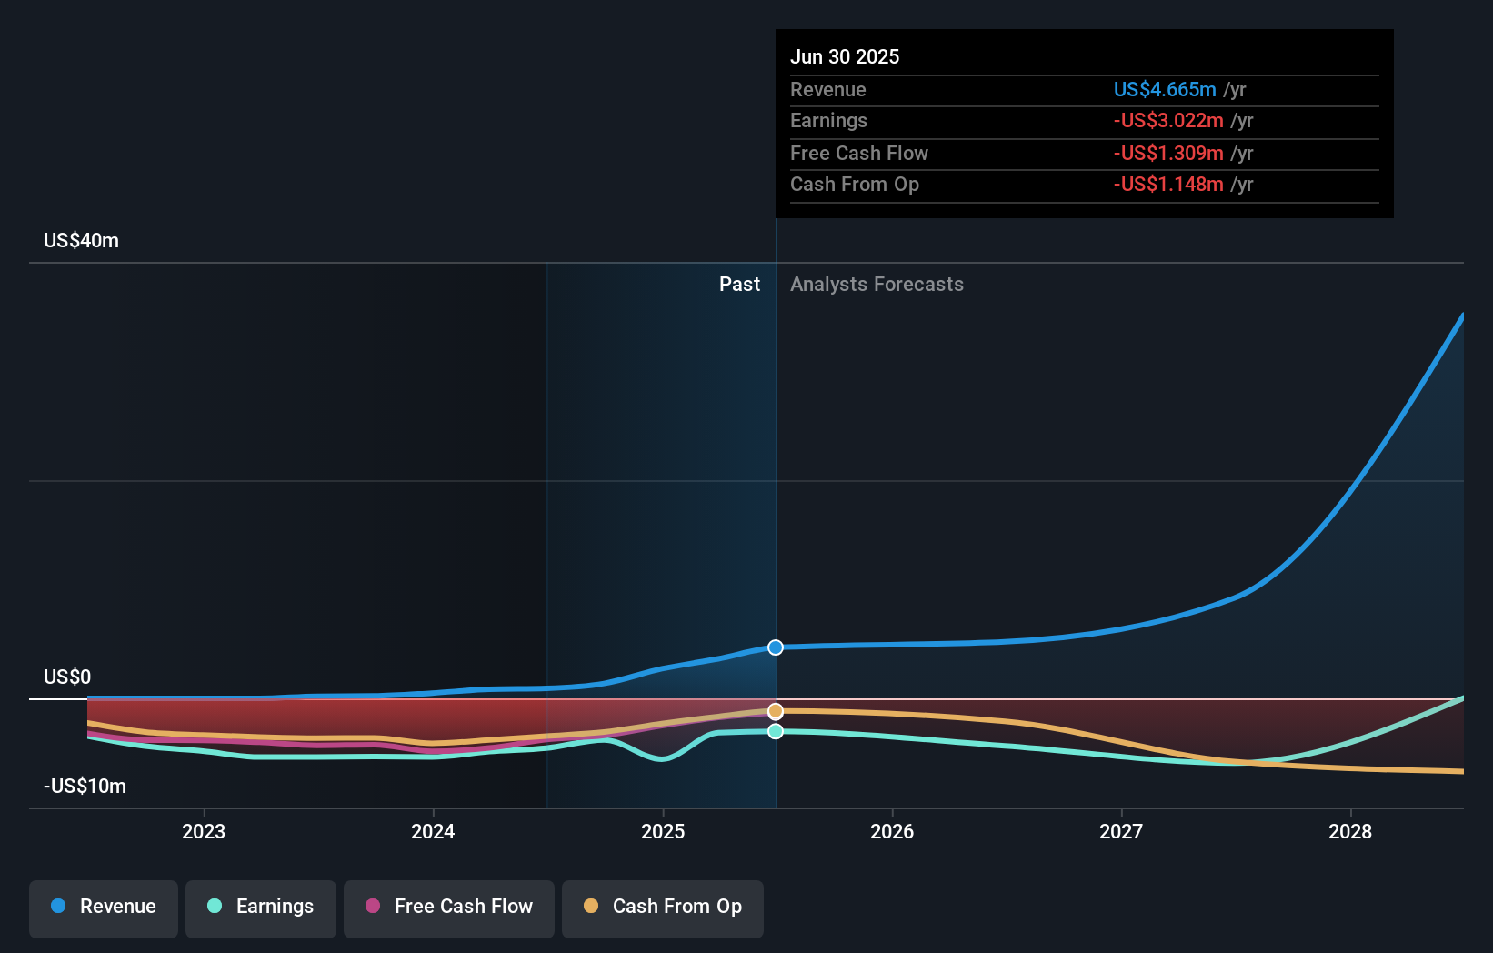Click the 2026 x-axis label
This screenshot has height=953, width=1493.
[x=892, y=831]
